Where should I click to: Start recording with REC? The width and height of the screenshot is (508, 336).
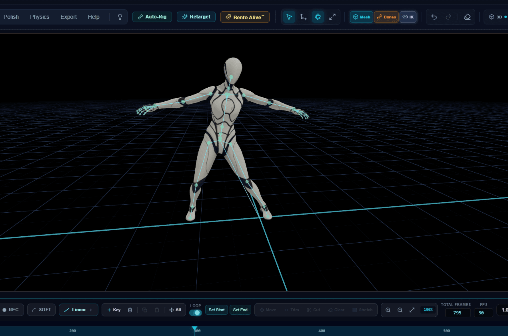coord(11,310)
